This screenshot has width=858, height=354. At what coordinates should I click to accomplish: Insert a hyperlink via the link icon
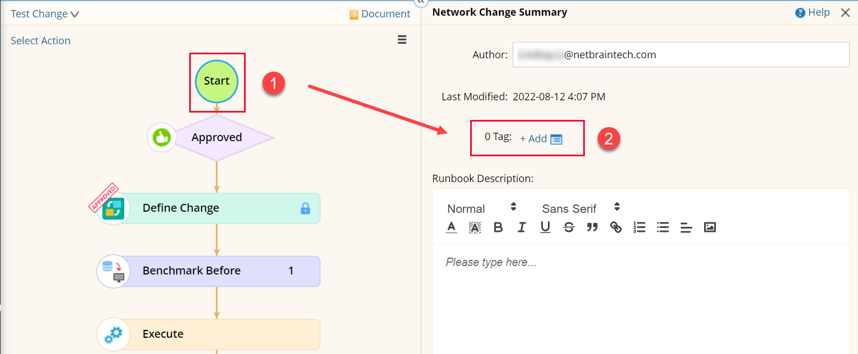click(x=616, y=227)
